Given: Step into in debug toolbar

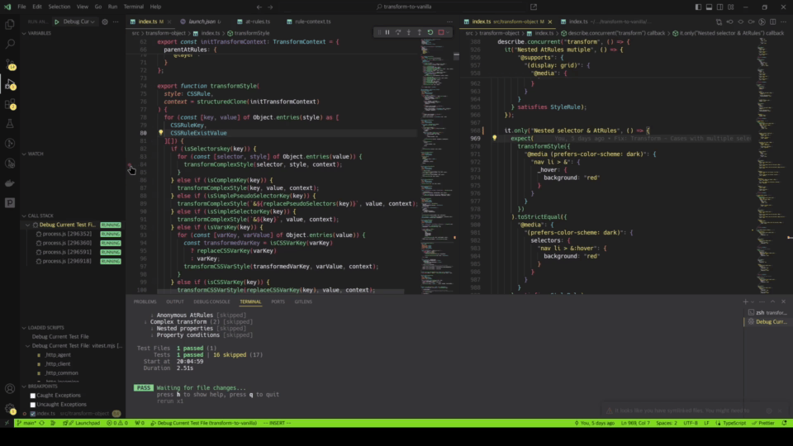Looking at the screenshot, I should coord(409,32).
